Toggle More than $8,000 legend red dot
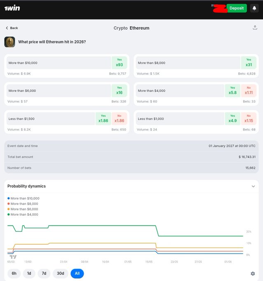 click(8, 204)
